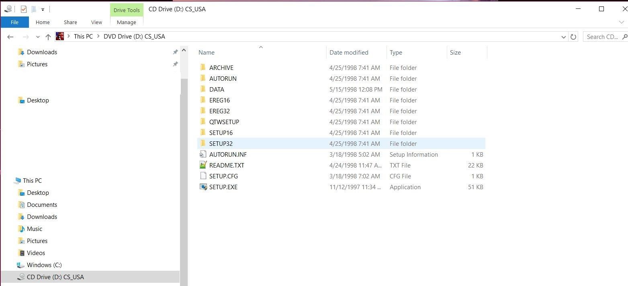Select Pictures in Quick access list
This screenshot has width=628, height=286.
click(x=37, y=64)
